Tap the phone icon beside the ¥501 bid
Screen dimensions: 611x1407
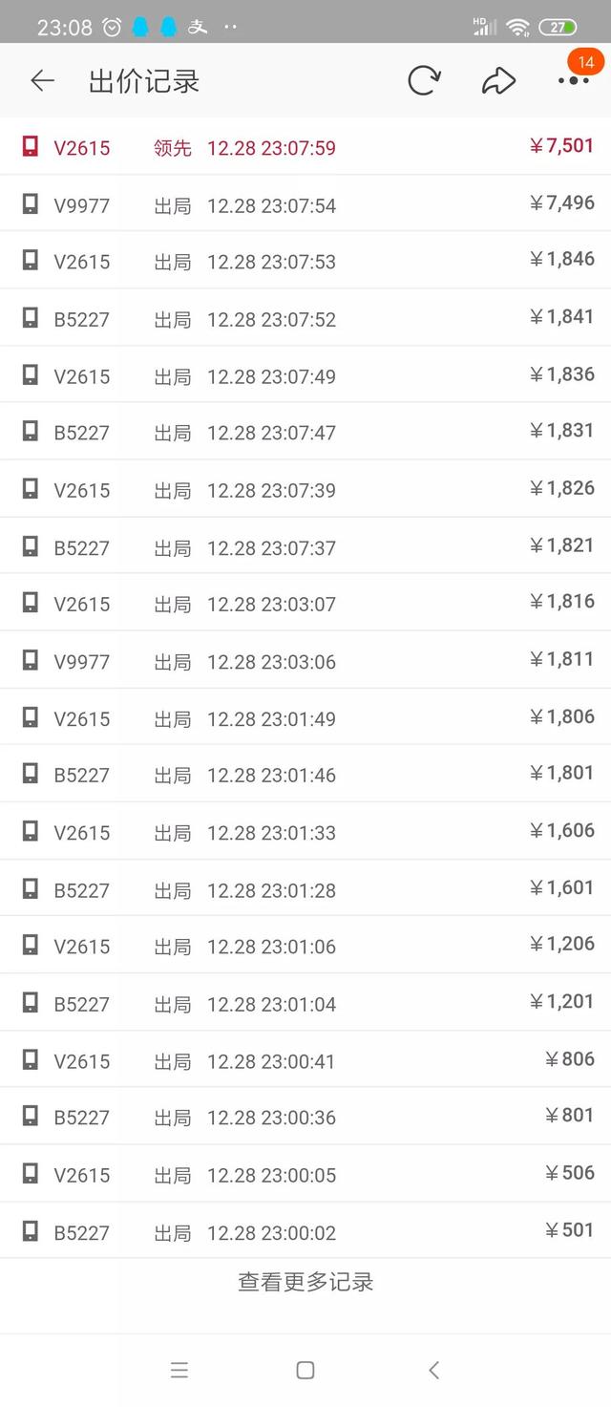[x=31, y=1230]
